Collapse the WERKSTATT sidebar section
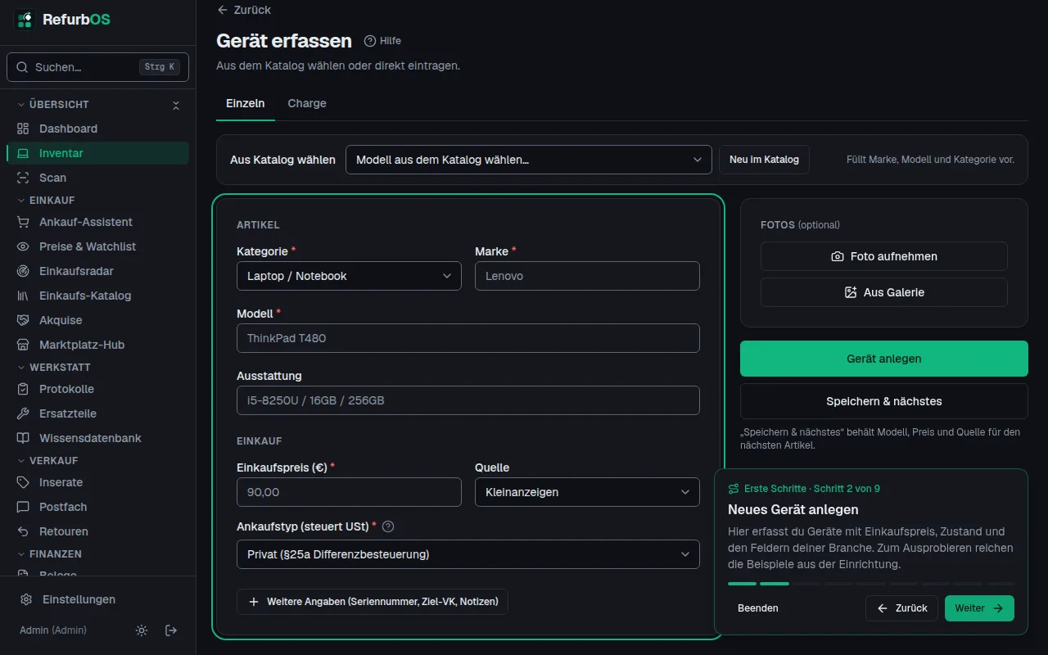This screenshot has width=1048, height=655. (54, 367)
